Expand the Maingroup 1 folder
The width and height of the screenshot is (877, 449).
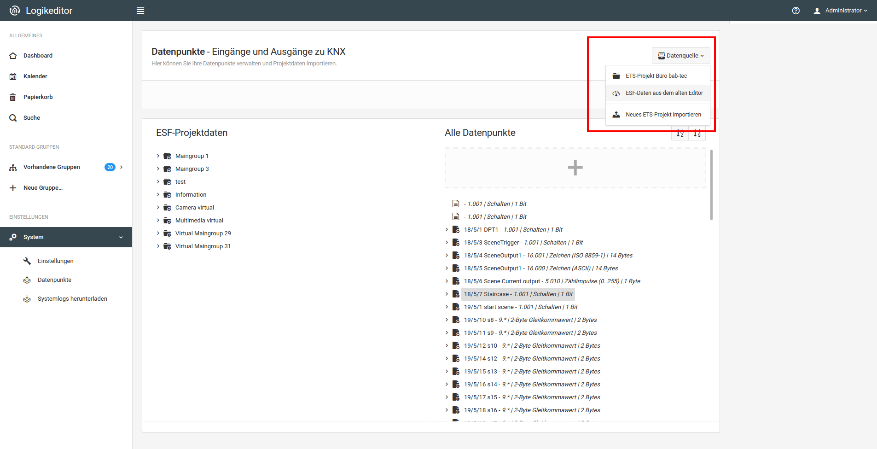click(158, 156)
